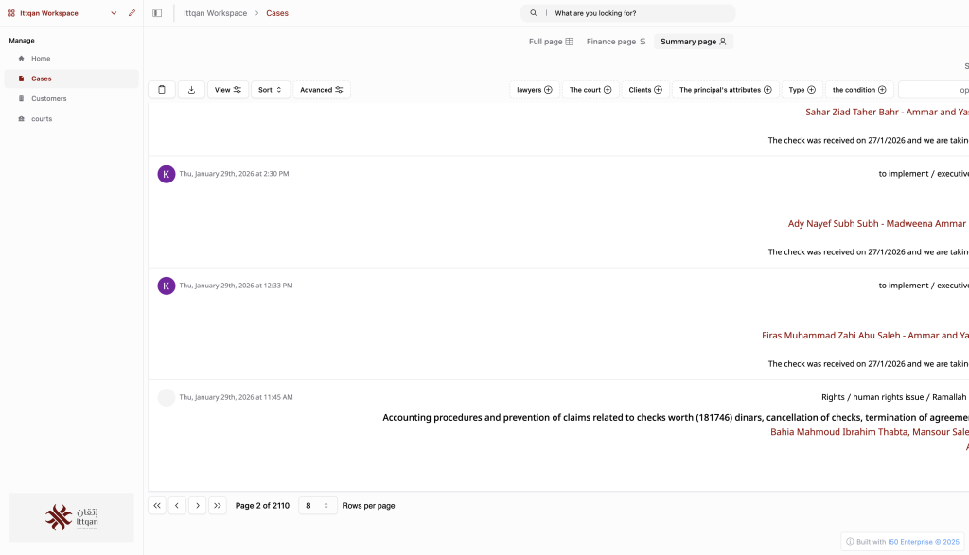The image size is (969, 555).
Task: Open the Sort dropdown
Action: [271, 90]
